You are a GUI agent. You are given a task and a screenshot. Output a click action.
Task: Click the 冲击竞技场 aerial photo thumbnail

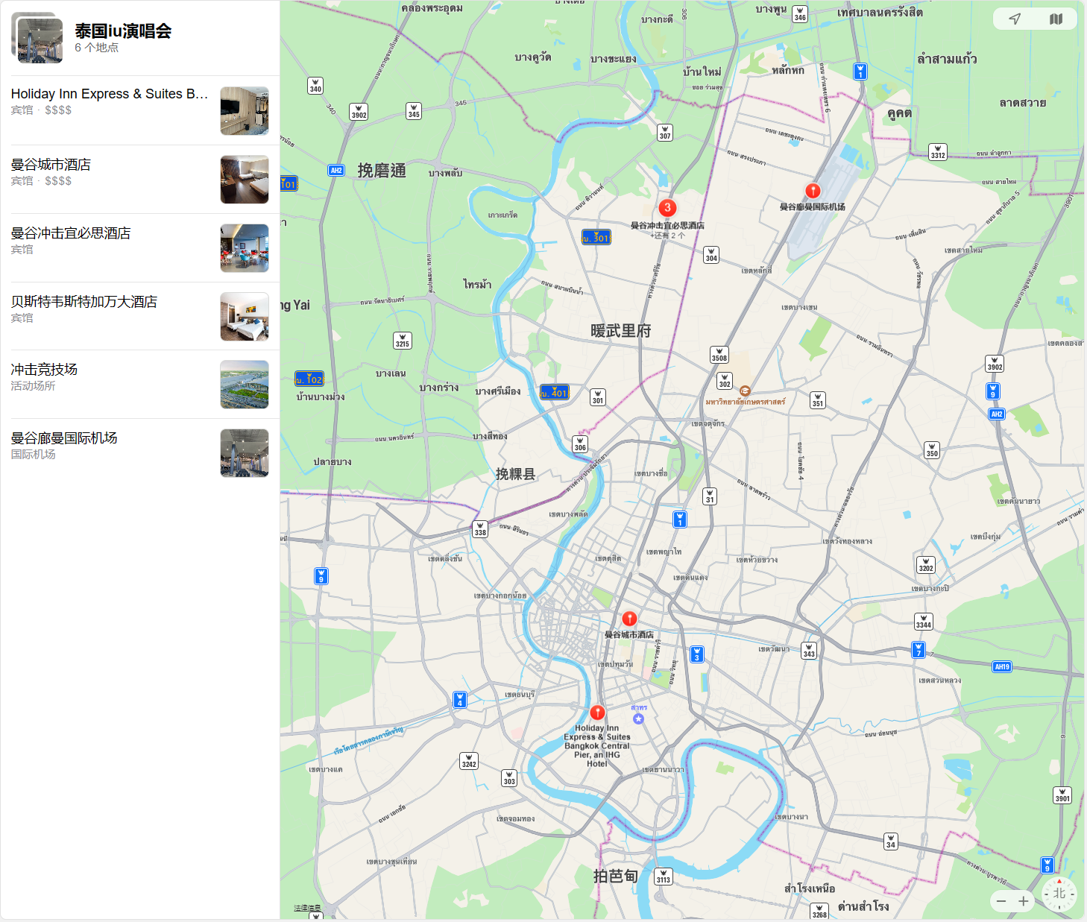pyautogui.click(x=245, y=385)
